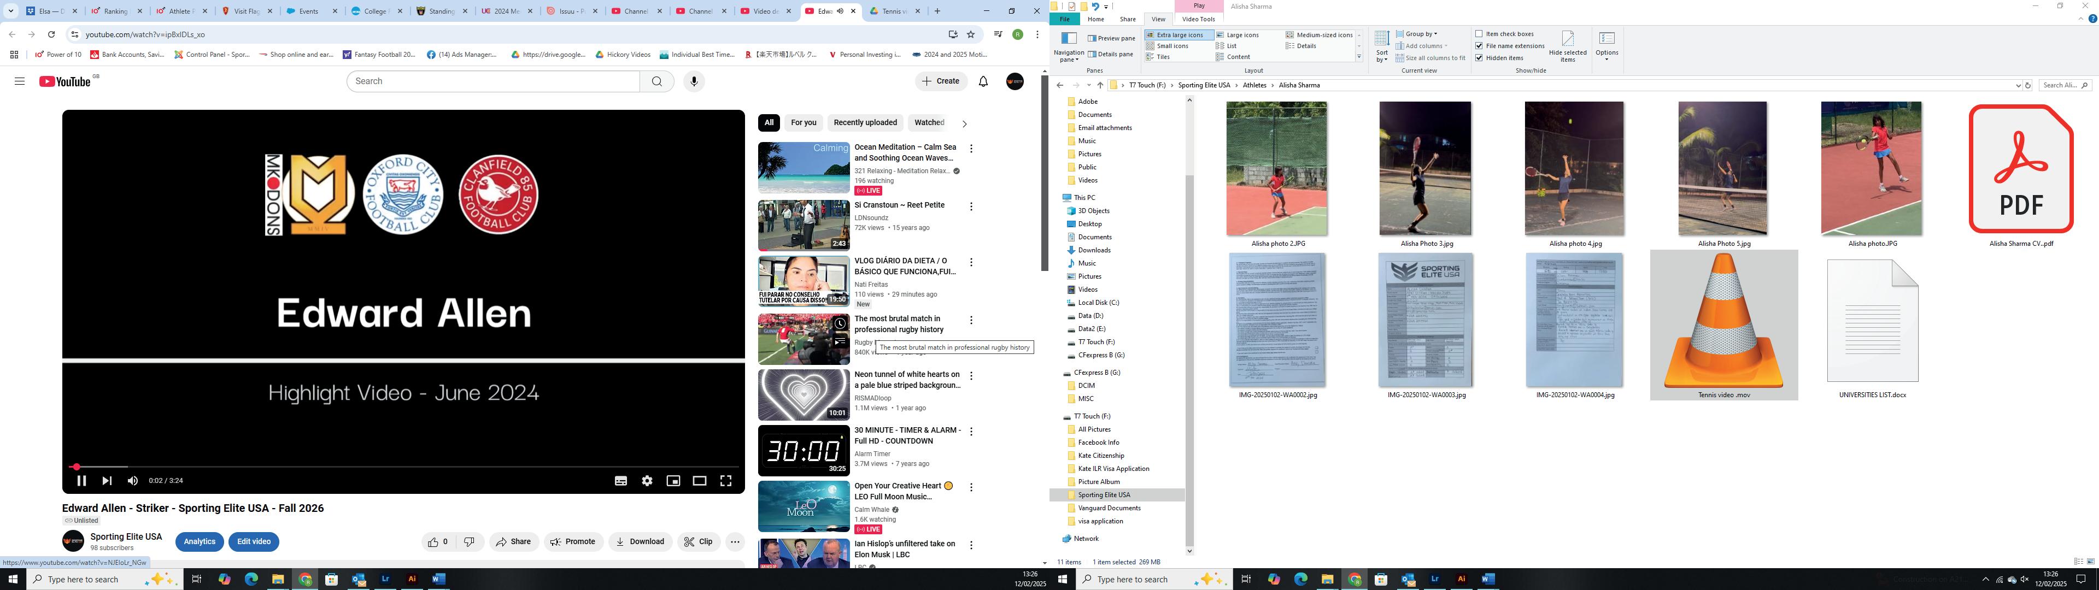Uncheck File name extensions
This screenshot has width=2099, height=590.
(1479, 46)
